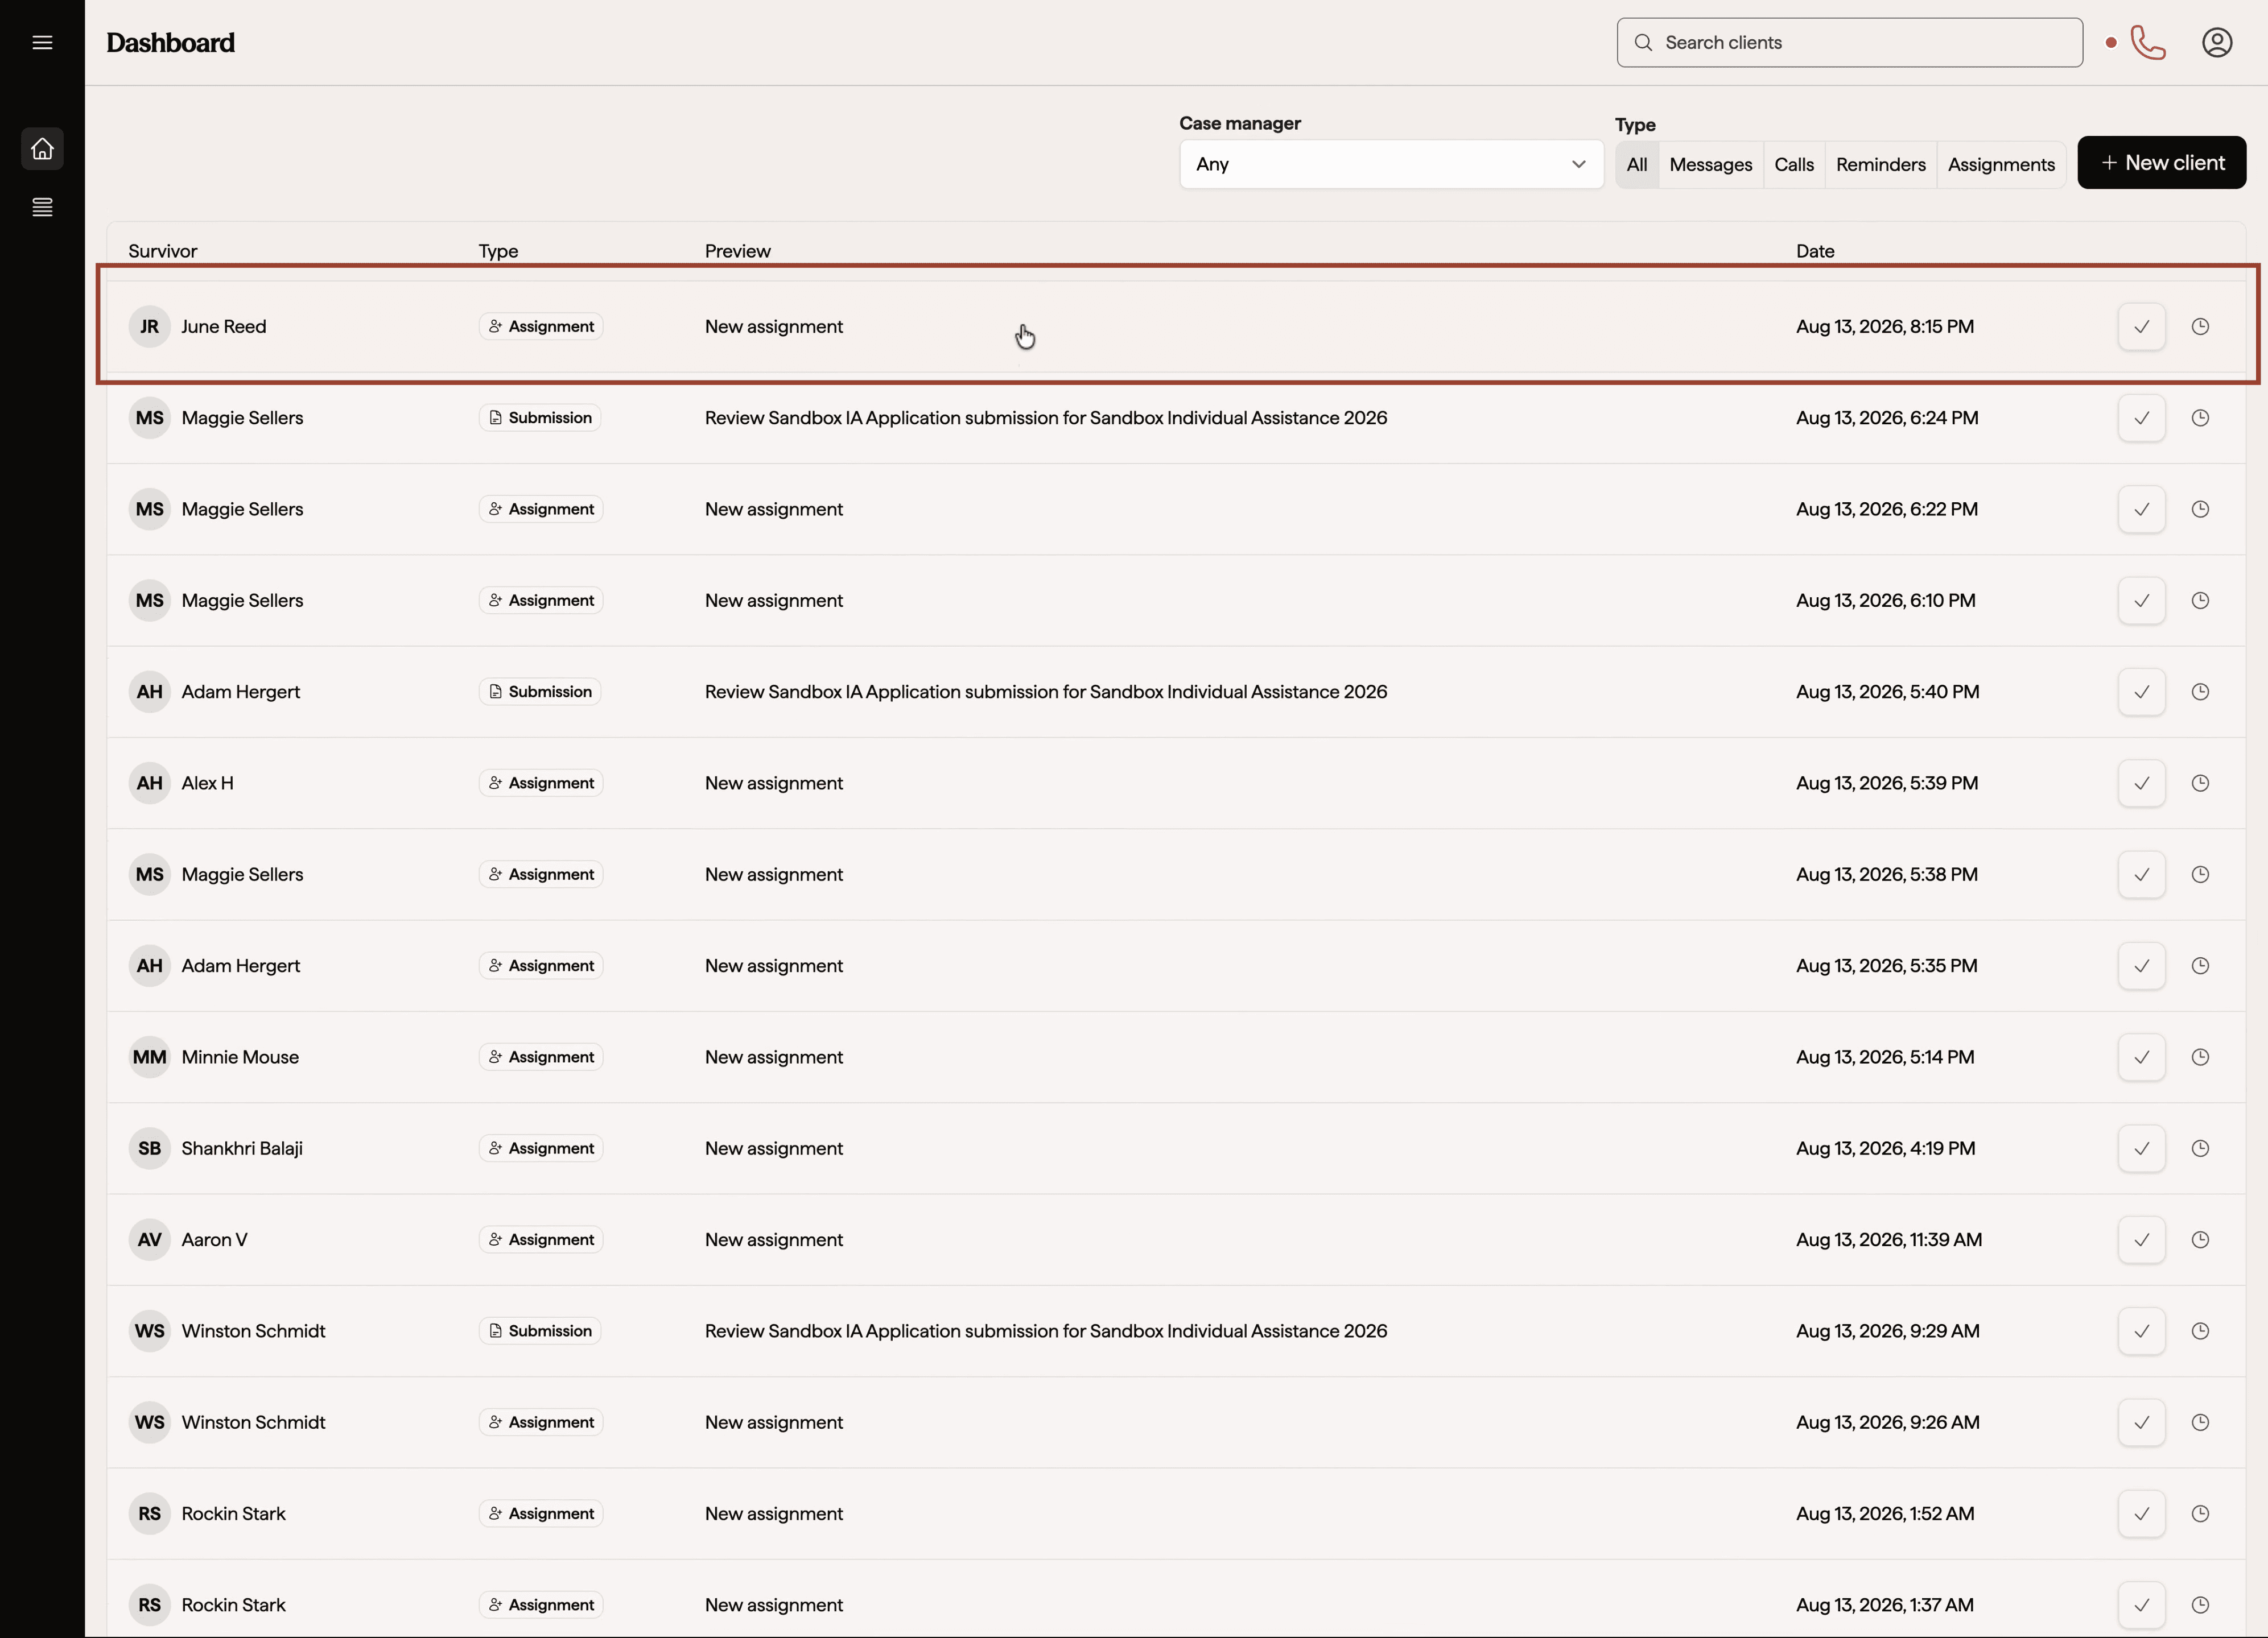Mark Winston Schmidt 9:29 AM submission done
The height and width of the screenshot is (1638, 2268).
2141,1331
